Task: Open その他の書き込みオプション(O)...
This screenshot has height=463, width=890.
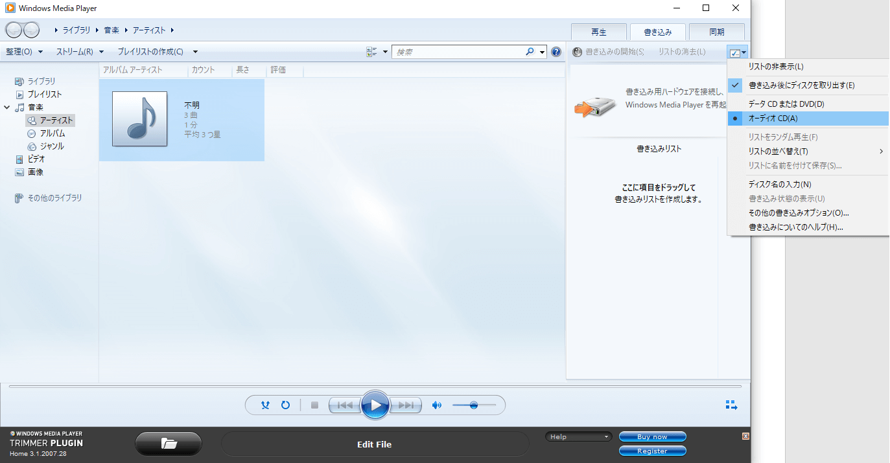Action: click(808, 213)
